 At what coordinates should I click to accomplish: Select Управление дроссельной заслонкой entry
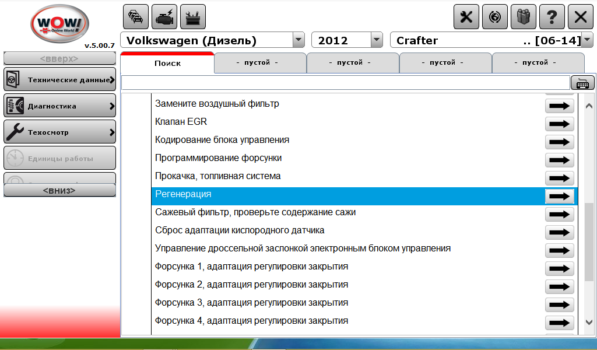(x=303, y=249)
